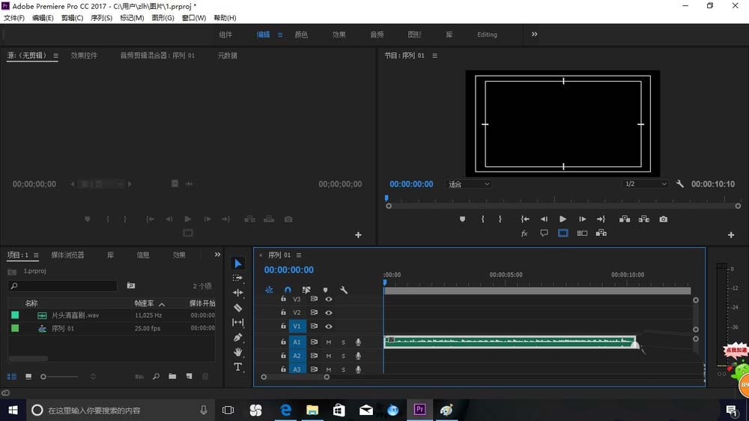Image resolution: width=749 pixels, height=421 pixels.
Task: Select the Razor tool in the tools panel
Action: point(238,308)
